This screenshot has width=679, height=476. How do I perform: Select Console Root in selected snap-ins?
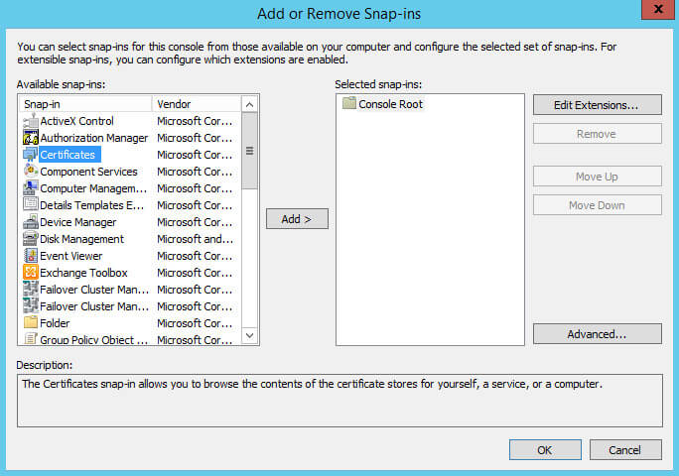[x=390, y=104]
